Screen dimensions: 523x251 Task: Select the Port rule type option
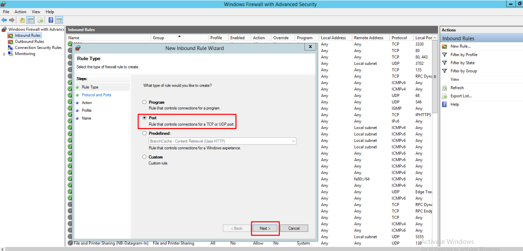pos(145,117)
